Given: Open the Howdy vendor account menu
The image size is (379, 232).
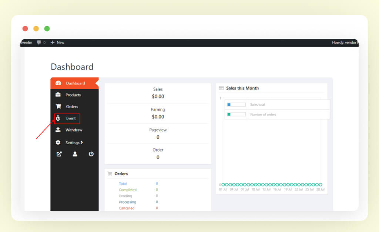Looking at the screenshot, I should pos(345,42).
